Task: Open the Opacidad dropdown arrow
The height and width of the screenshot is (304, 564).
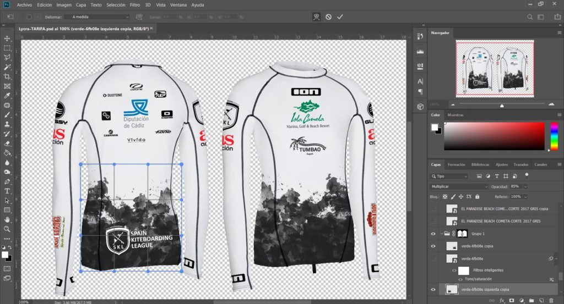Action: coord(525,187)
